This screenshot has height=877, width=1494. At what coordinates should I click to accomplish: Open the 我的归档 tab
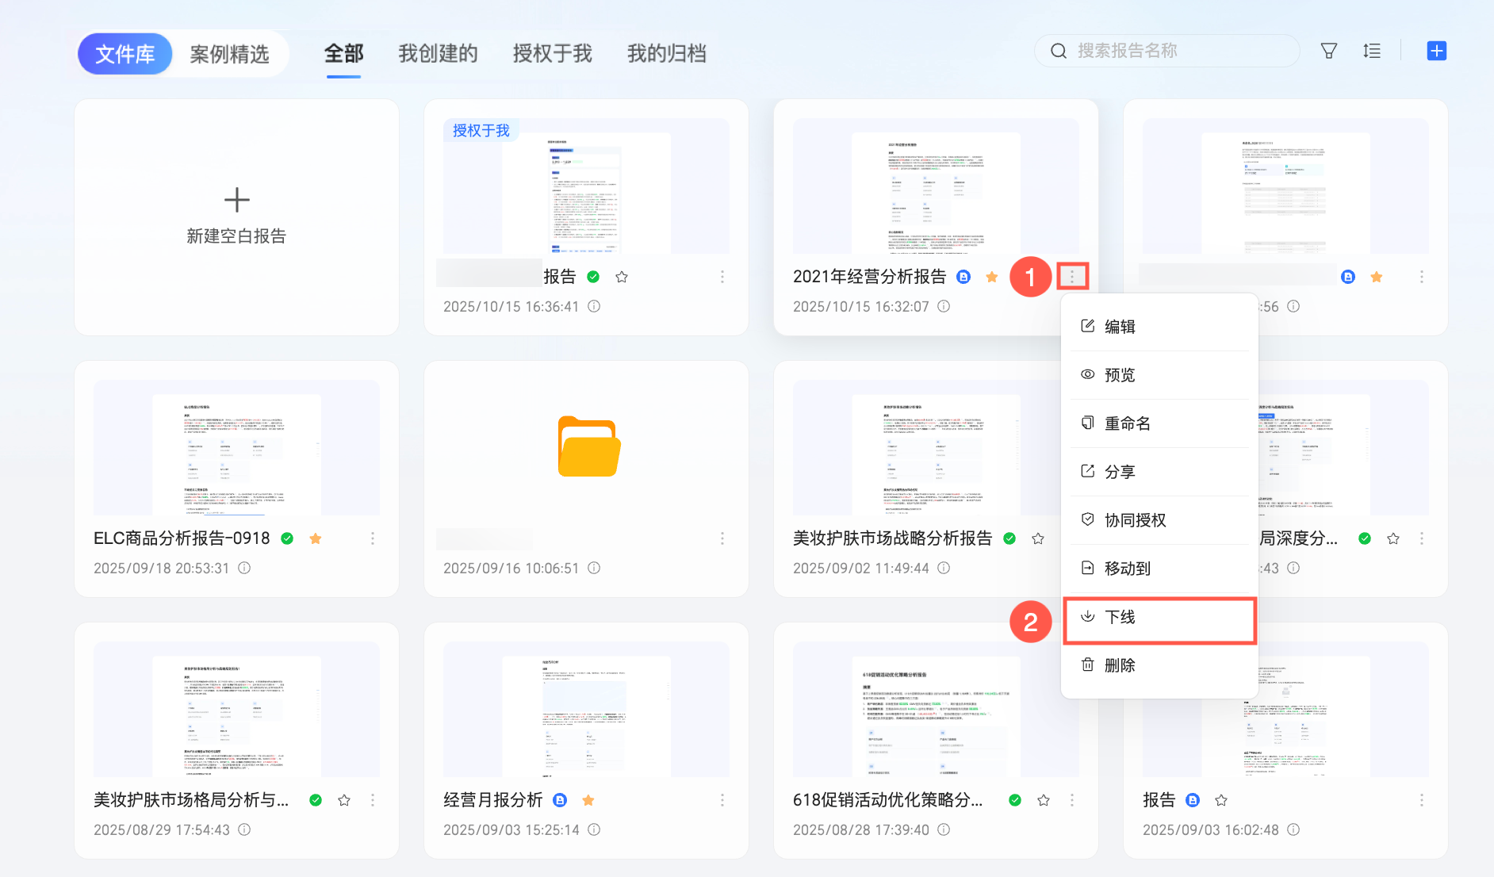667,54
